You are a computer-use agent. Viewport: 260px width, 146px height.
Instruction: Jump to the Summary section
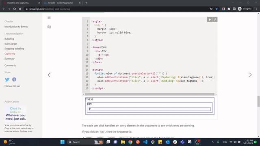pos(9,58)
